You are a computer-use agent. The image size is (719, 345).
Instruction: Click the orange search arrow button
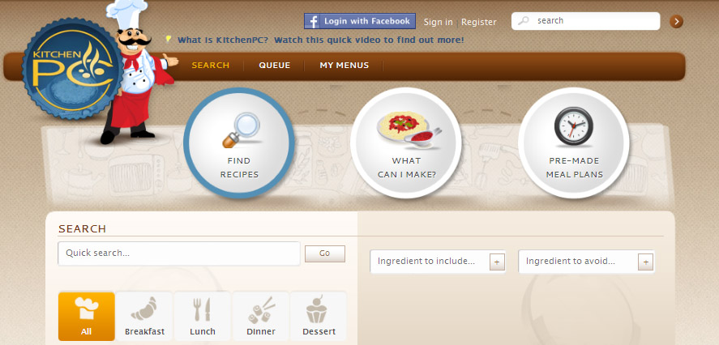click(x=676, y=22)
